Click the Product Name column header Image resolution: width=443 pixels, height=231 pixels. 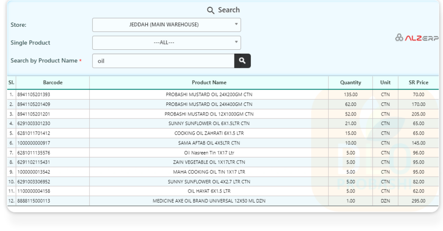pyautogui.click(x=209, y=83)
